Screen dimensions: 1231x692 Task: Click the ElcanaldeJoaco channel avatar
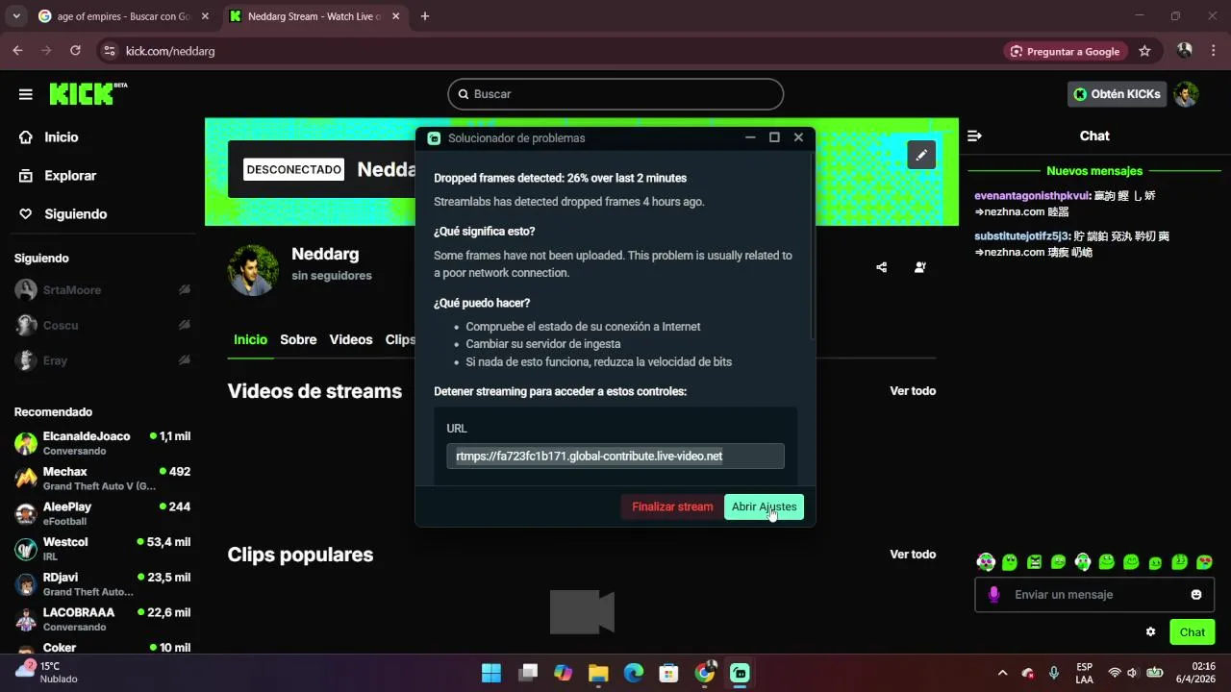point(26,443)
